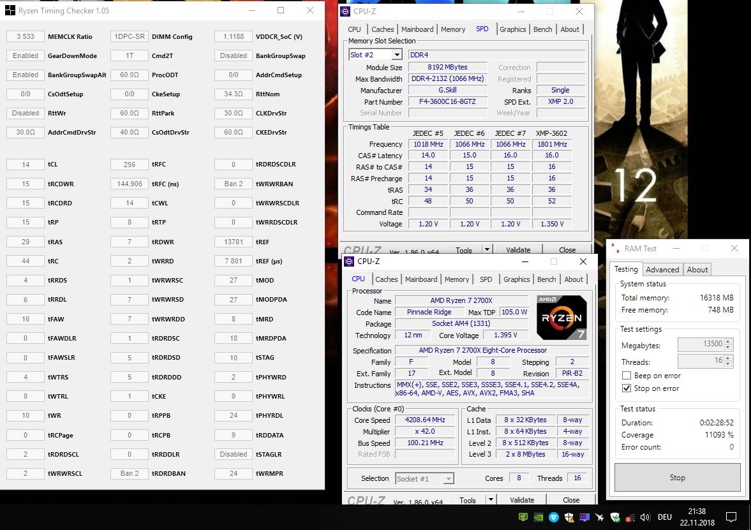751x530 pixels.
Task: Click the Close button in lower CPU-Z
Action: (571, 499)
